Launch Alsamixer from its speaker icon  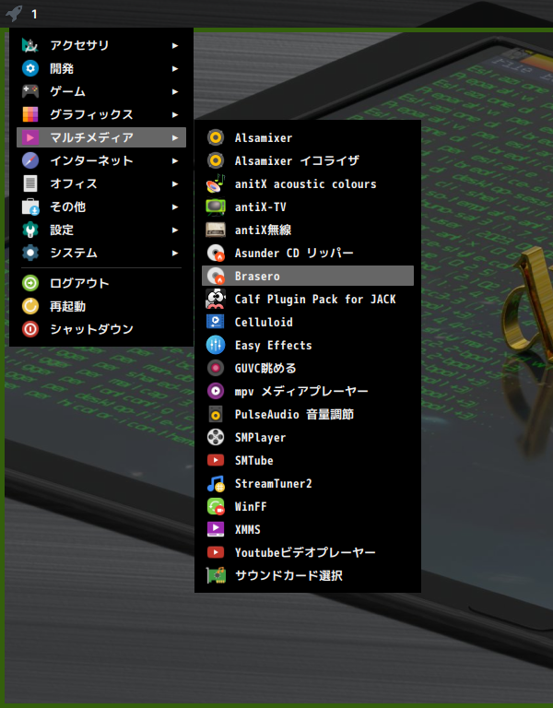216,137
